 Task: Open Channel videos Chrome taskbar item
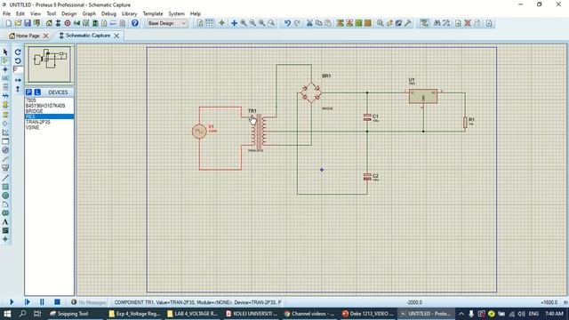(x=309, y=314)
